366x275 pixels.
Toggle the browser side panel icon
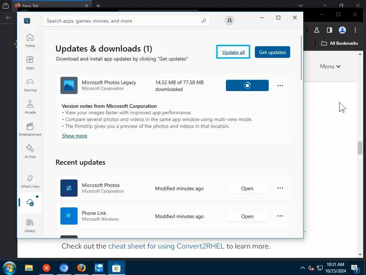click(x=329, y=30)
